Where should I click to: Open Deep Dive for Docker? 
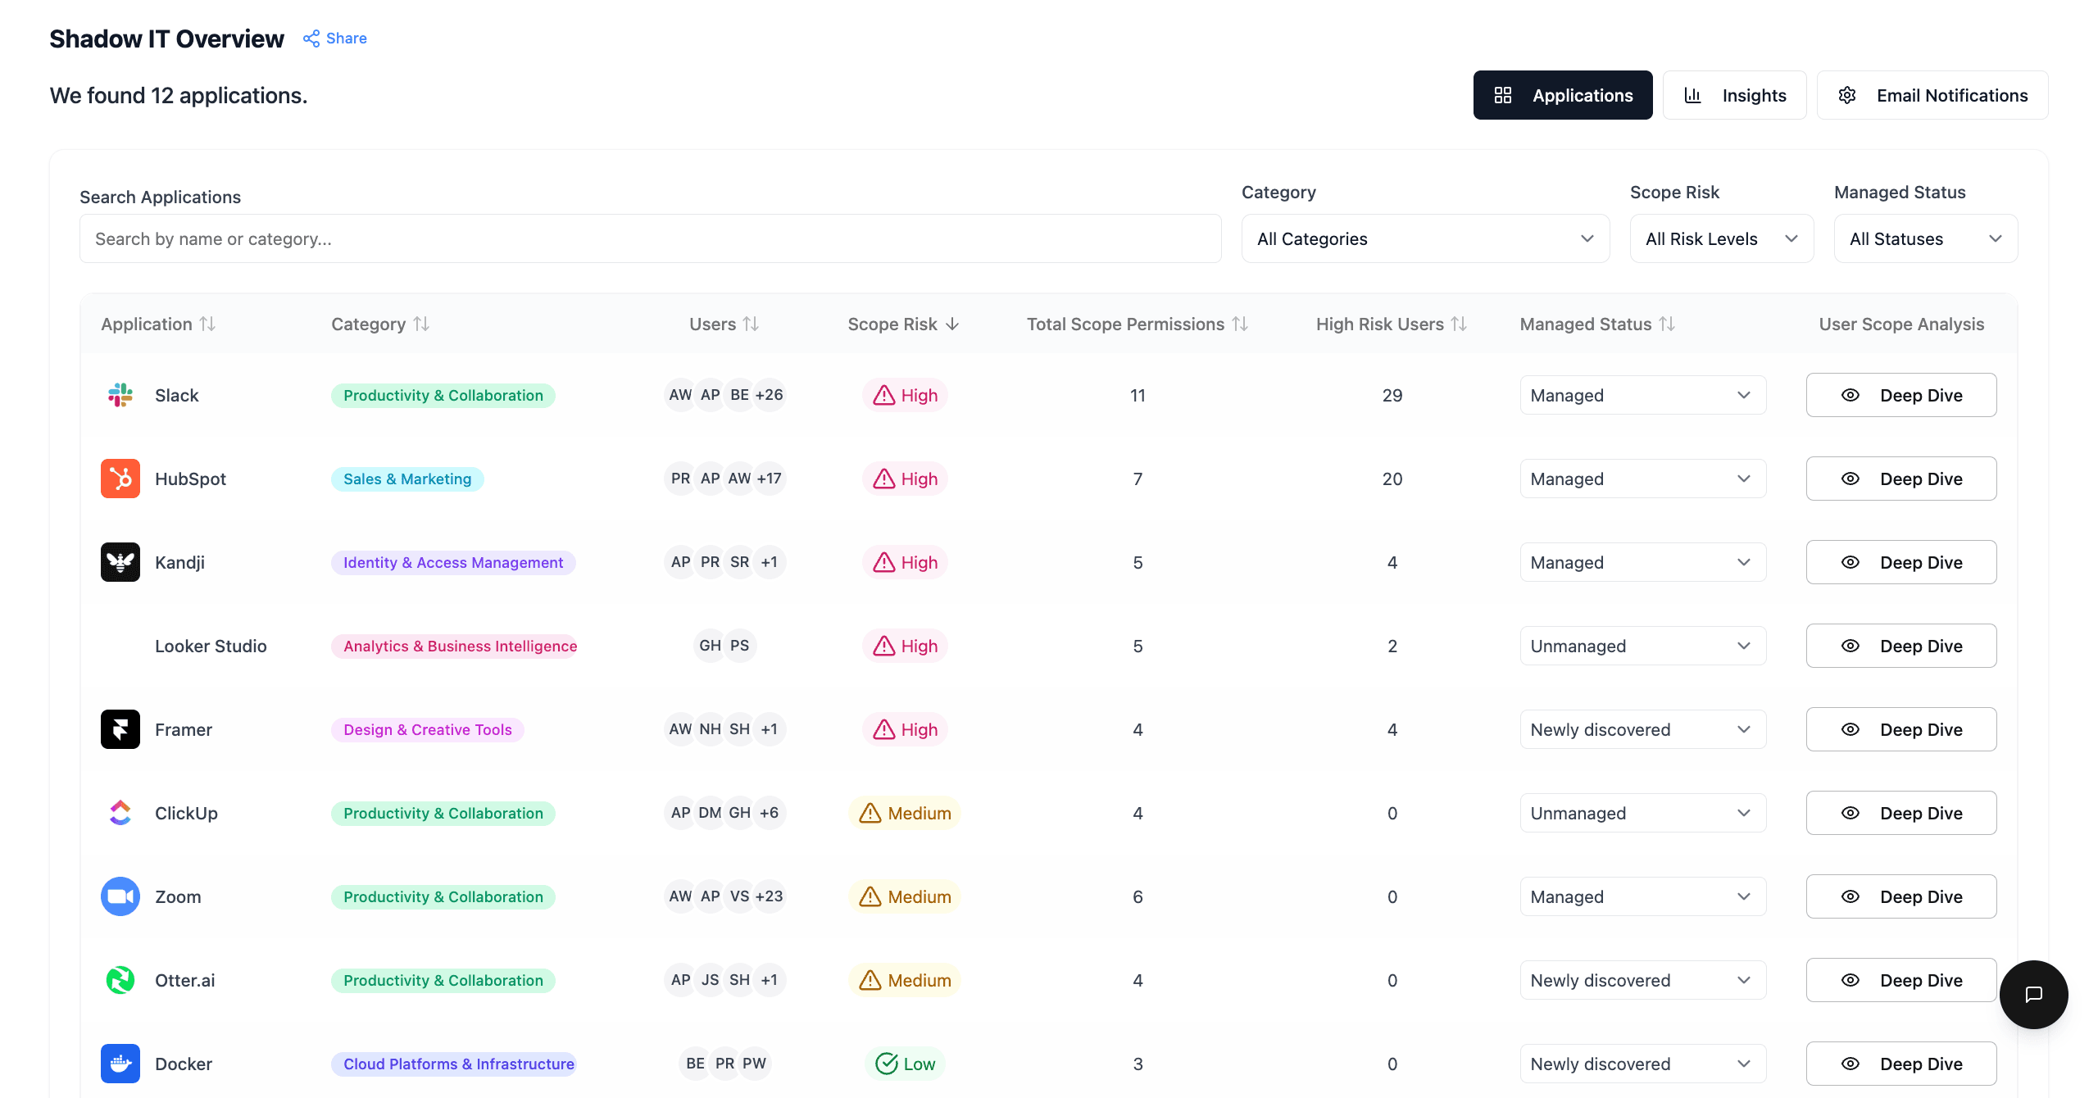[1901, 1064]
